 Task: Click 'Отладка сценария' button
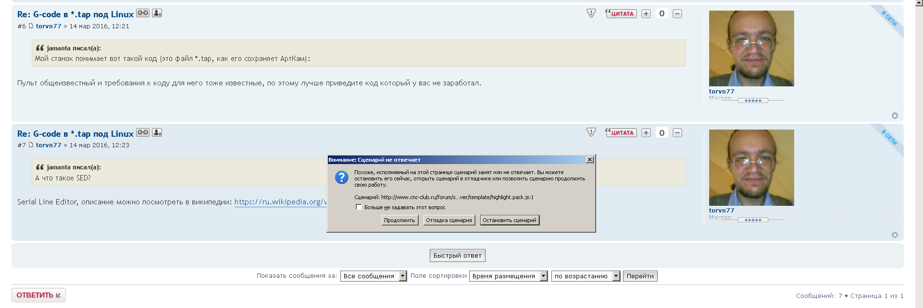449,220
